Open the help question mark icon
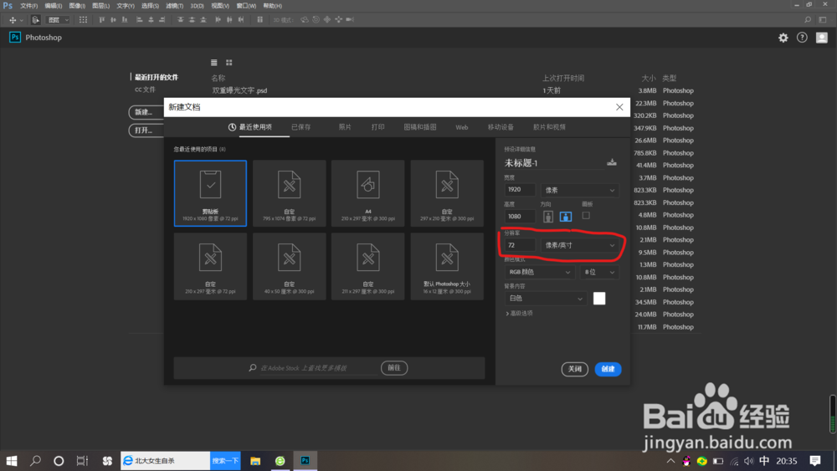This screenshot has height=471, width=837. pyautogui.click(x=802, y=38)
